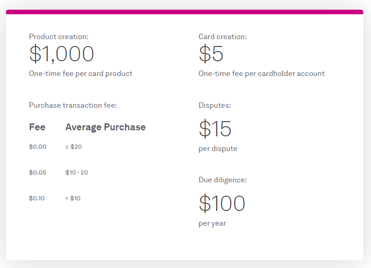The width and height of the screenshot is (371, 268).
Task: Click the per year caption
Action: 213,223
